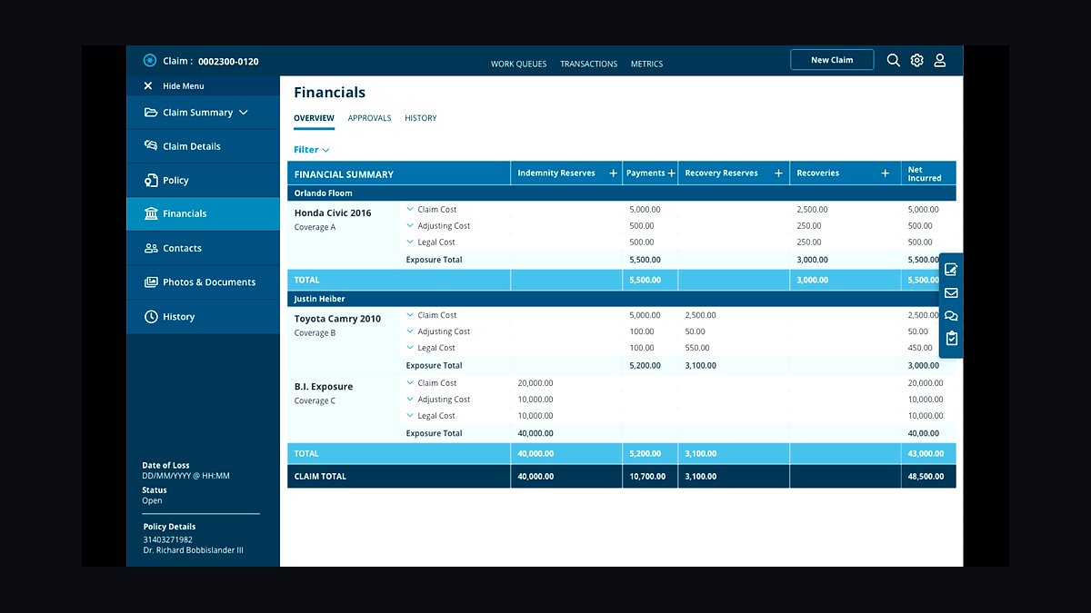Viewport: 1091px width, 613px height.
Task: Add a Recovery Reserves entry with plus
Action: 778,173
